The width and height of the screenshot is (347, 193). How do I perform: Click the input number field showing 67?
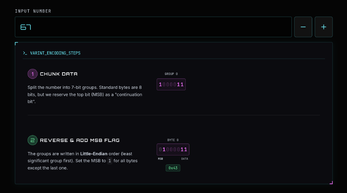[x=153, y=27]
